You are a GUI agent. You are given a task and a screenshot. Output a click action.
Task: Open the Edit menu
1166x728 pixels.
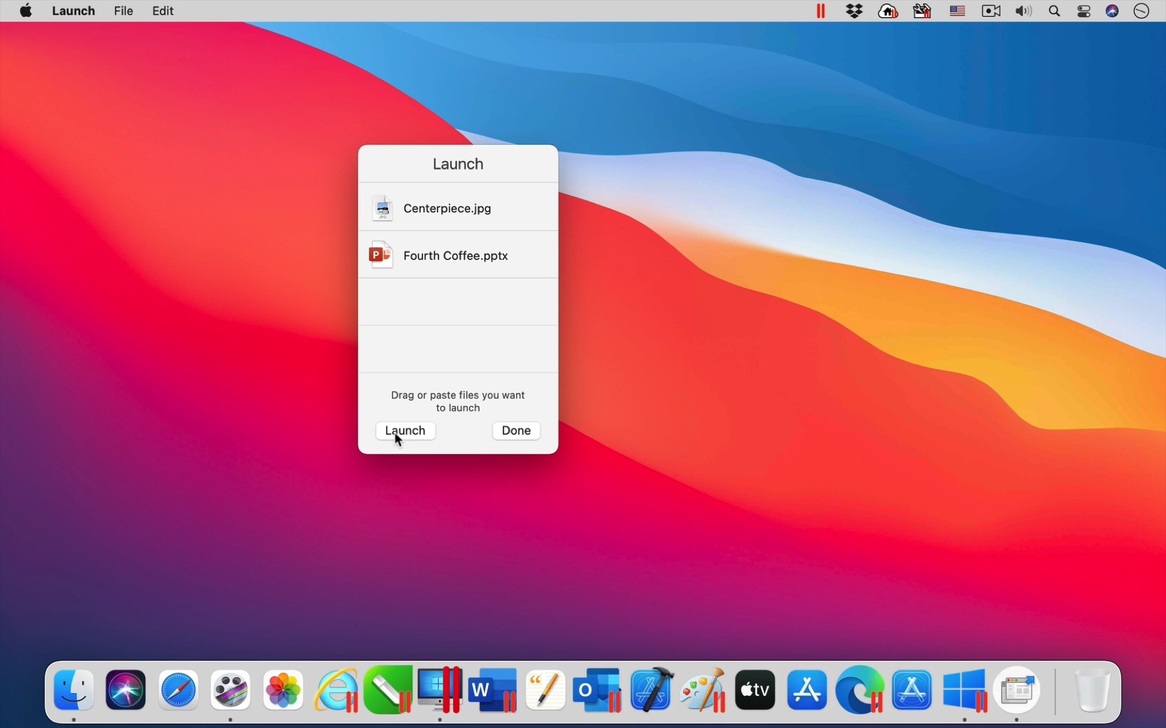click(162, 10)
